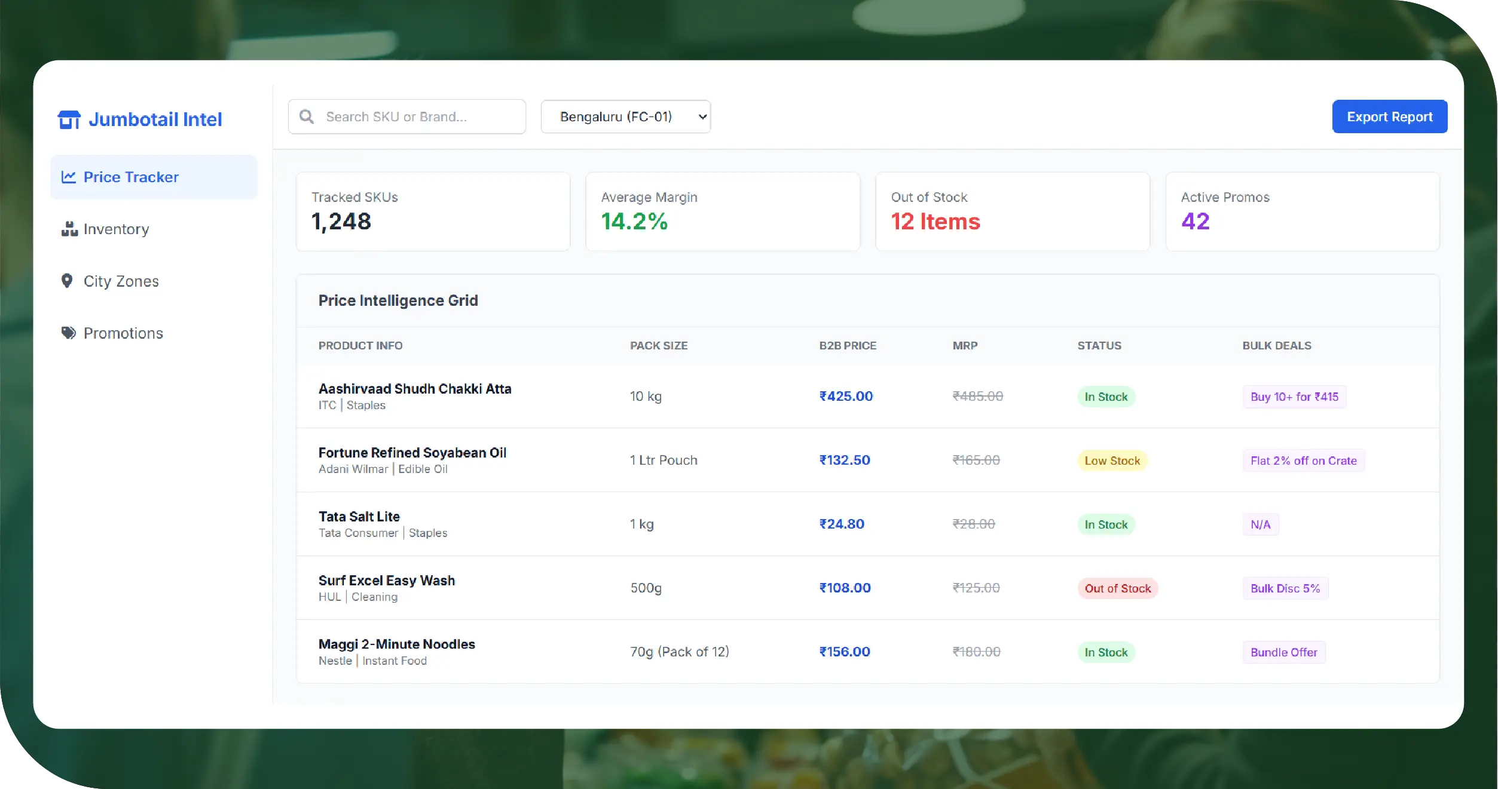Click the Promotions tags icon
Screen dimensions: 1498x789
click(x=69, y=333)
